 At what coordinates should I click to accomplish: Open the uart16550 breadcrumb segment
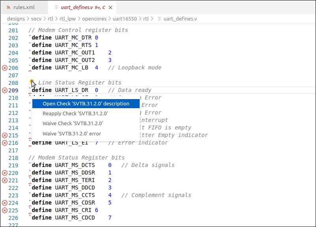(125, 19)
